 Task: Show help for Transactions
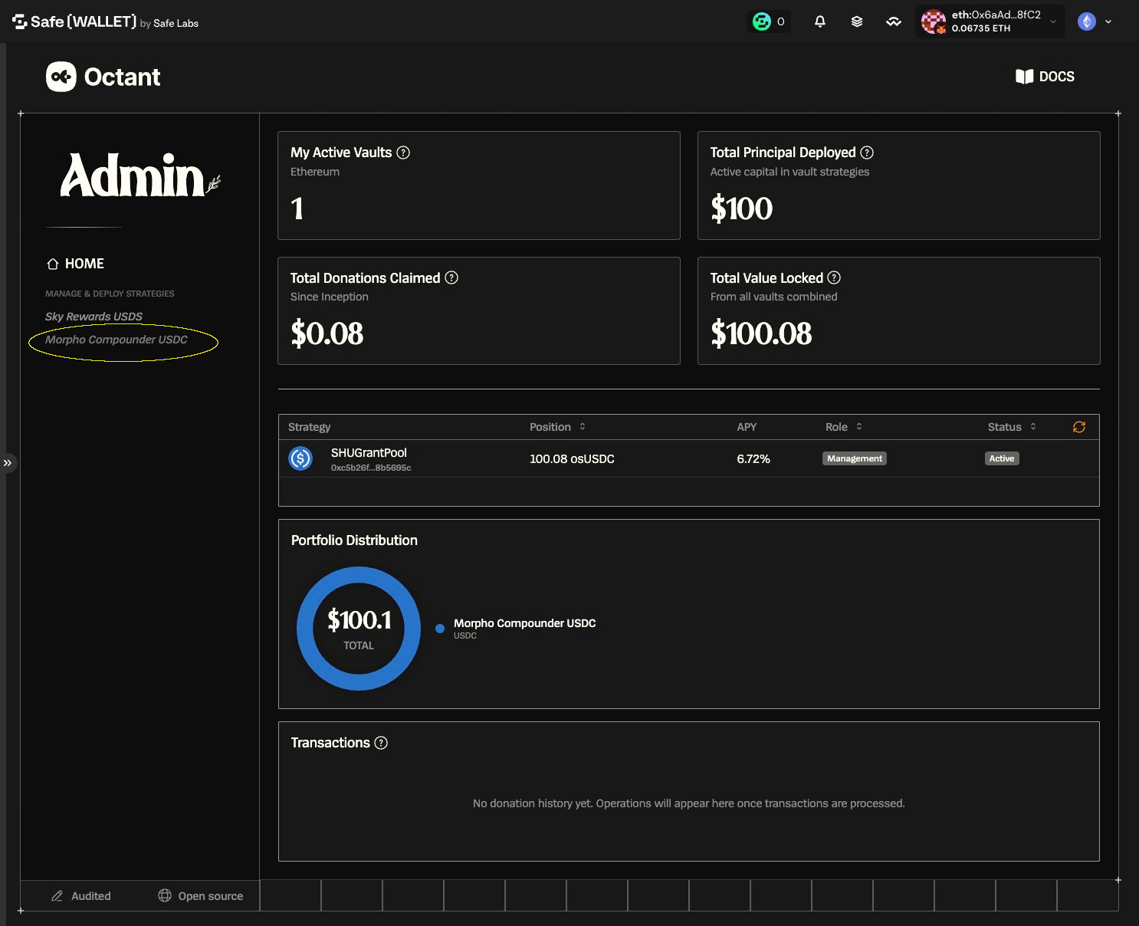coord(381,743)
